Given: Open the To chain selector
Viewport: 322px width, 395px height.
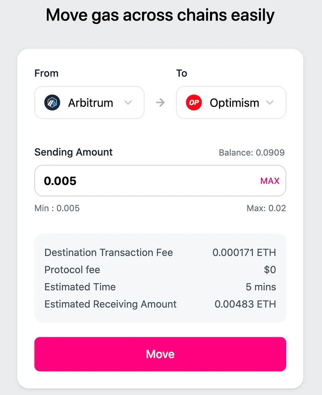Looking at the screenshot, I should [x=231, y=102].
